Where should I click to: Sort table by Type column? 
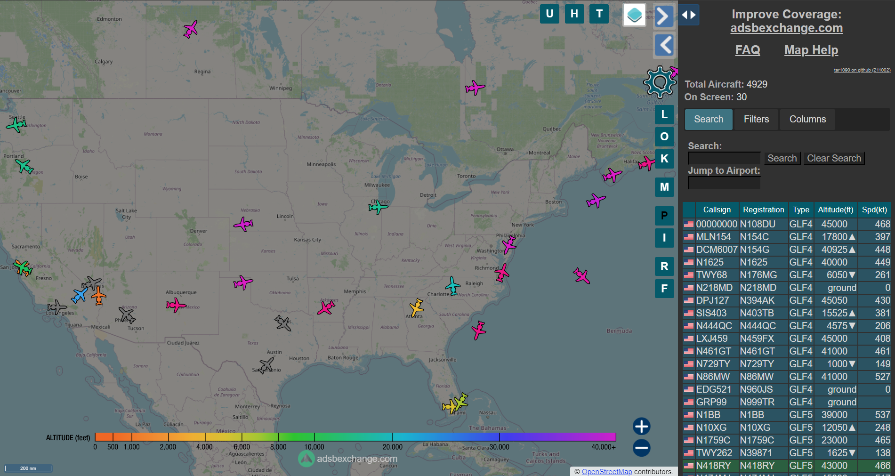(x=801, y=210)
